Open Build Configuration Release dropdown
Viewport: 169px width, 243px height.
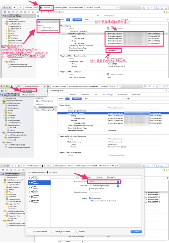pos(104,182)
